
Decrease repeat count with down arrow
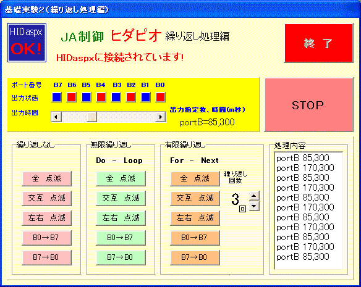coord(254,206)
